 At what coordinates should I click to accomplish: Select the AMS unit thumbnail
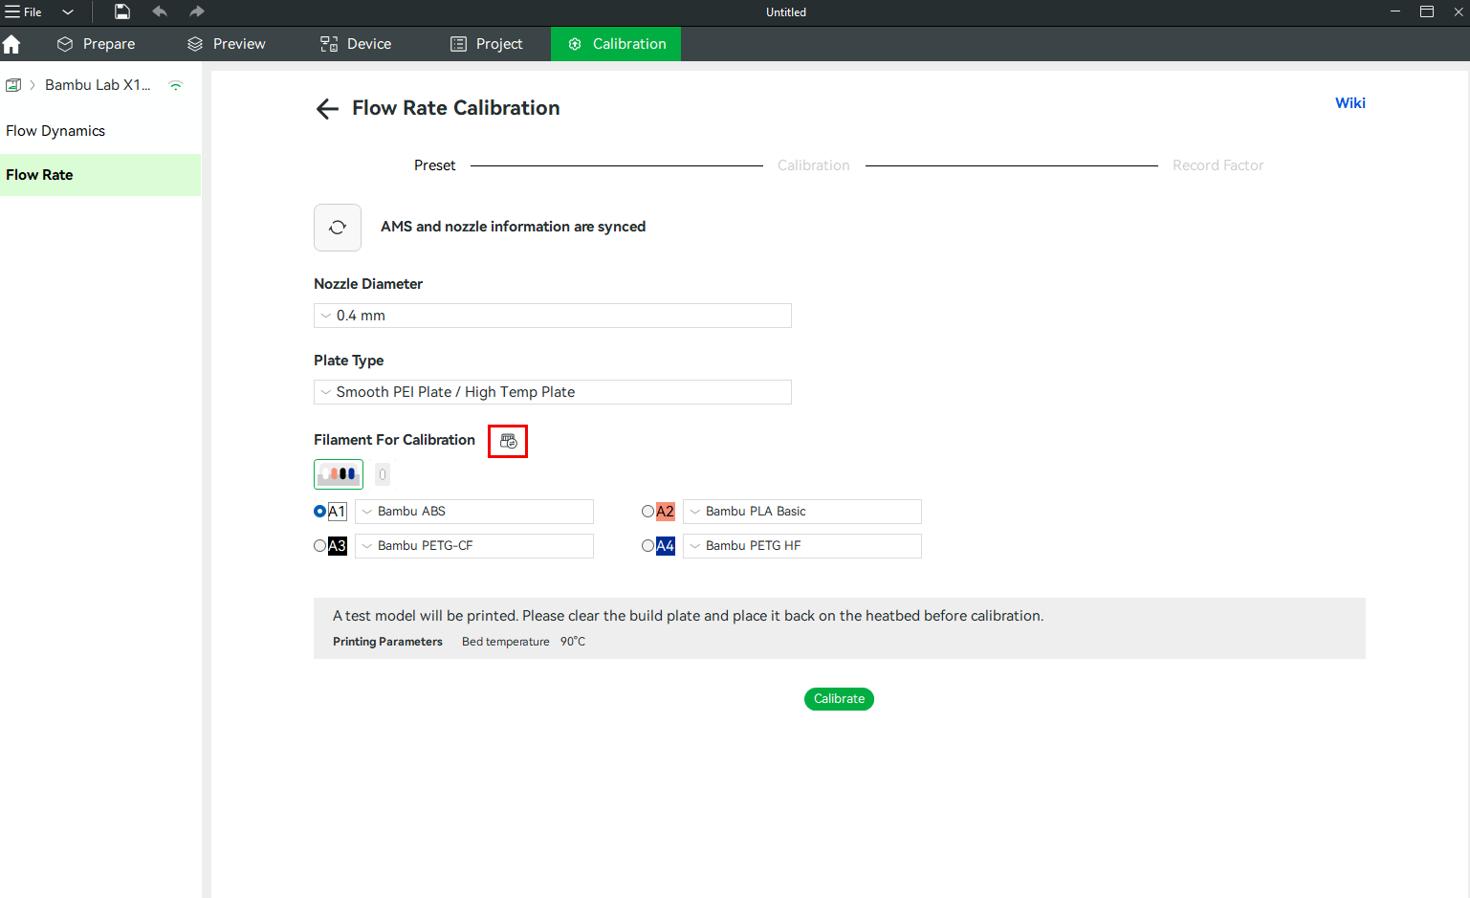pos(339,474)
